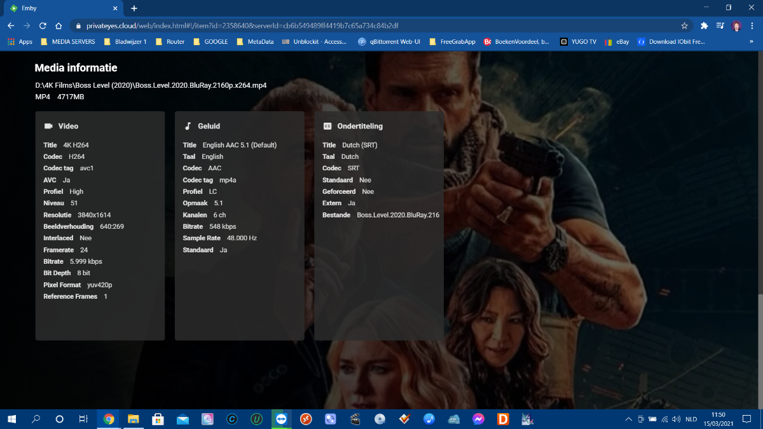This screenshot has width=763, height=429.
Task: Open the Mail app on the taskbar
Action: 183,419
